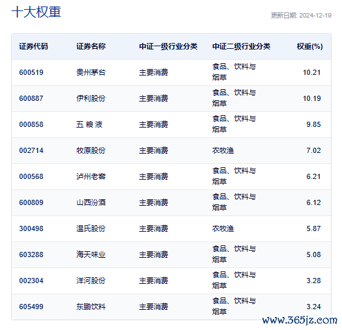Select stock code 600809
The height and width of the screenshot is (330, 342).
click(x=31, y=202)
